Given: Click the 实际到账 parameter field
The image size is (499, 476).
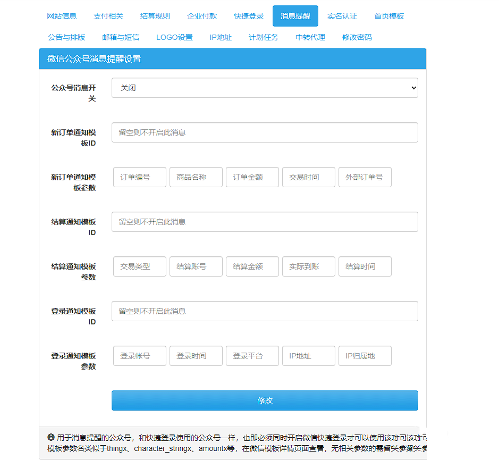Looking at the screenshot, I should (x=309, y=266).
